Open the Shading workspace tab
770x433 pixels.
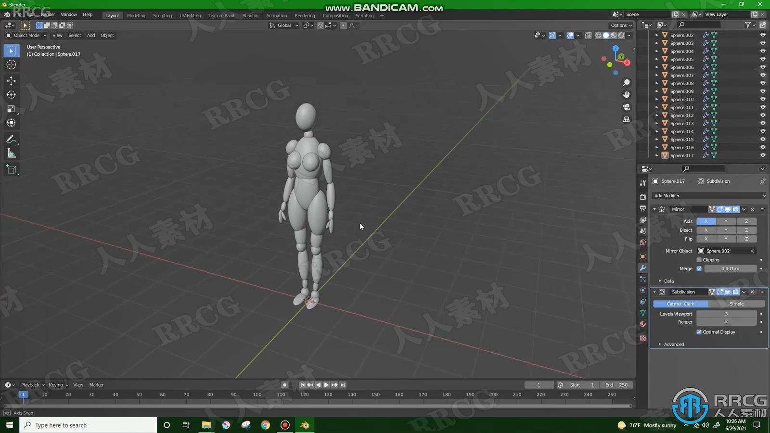click(x=250, y=15)
